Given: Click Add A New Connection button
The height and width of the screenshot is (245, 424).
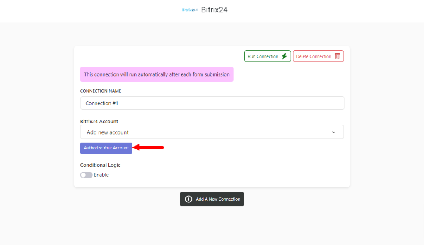Looking at the screenshot, I should tap(212, 199).
